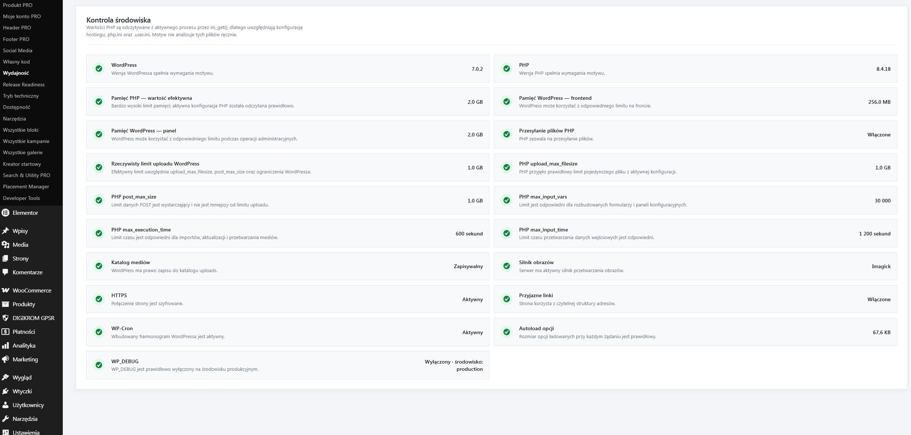911x435 pixels.
Task: Open Tryb techniczny submenu item
Action: 21,96
